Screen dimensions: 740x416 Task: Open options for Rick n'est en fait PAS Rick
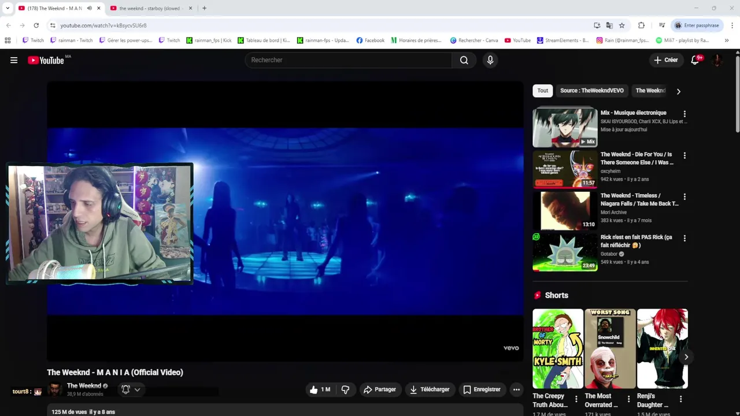pos(684,238)
